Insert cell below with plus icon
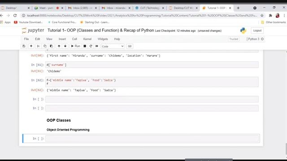 pos(31,46)
